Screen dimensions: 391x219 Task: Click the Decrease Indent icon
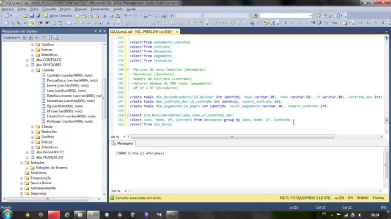click(40, 23)
